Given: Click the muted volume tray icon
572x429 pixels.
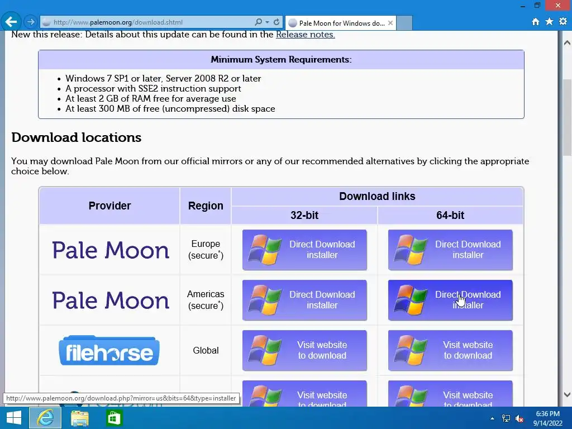Looking at the screenshot, I should [519, 418].
